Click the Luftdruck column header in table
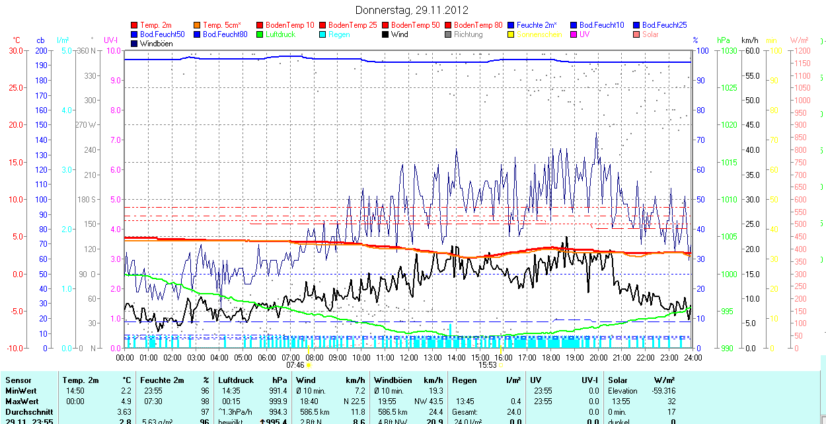This screenshot has width=826, height=424. 235,380
